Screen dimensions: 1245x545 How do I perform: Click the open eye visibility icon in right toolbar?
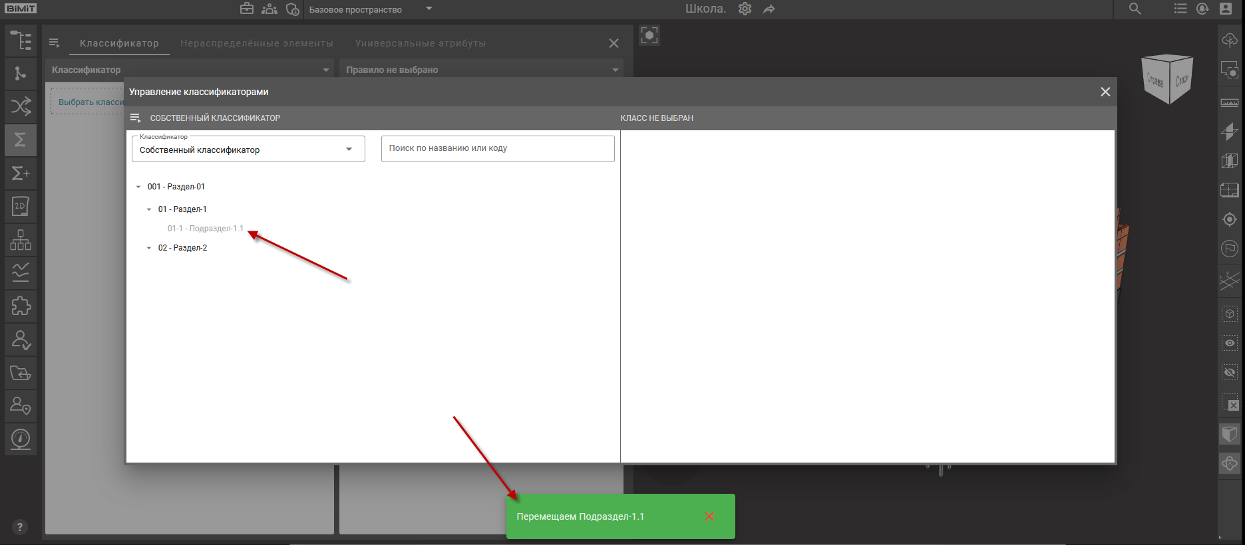coord(1229,343)
